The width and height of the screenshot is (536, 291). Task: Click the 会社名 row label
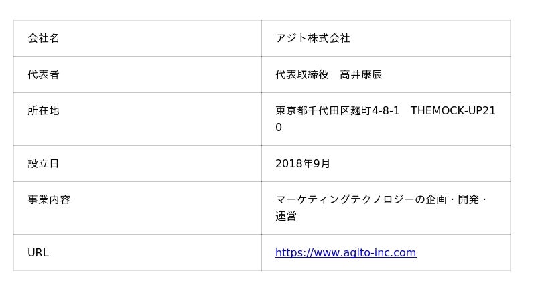click(44, 39)
